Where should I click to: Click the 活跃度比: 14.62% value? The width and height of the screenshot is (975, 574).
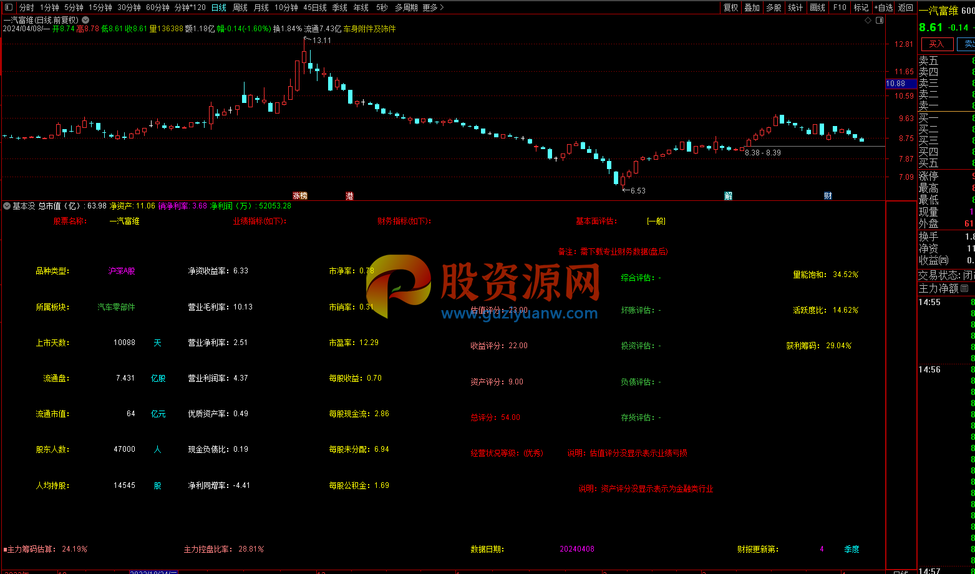coord(826,310)
